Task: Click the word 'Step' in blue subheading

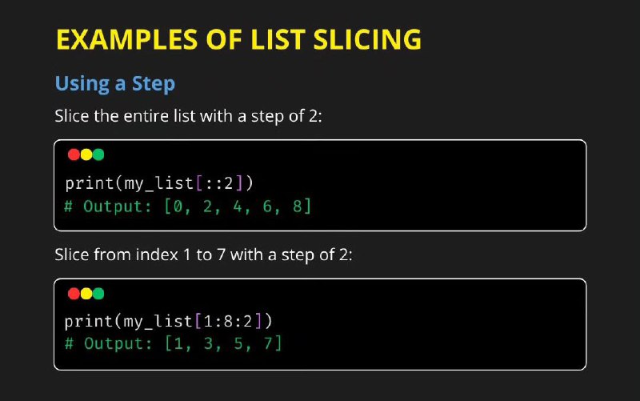Action: click(x=154, y=84)
